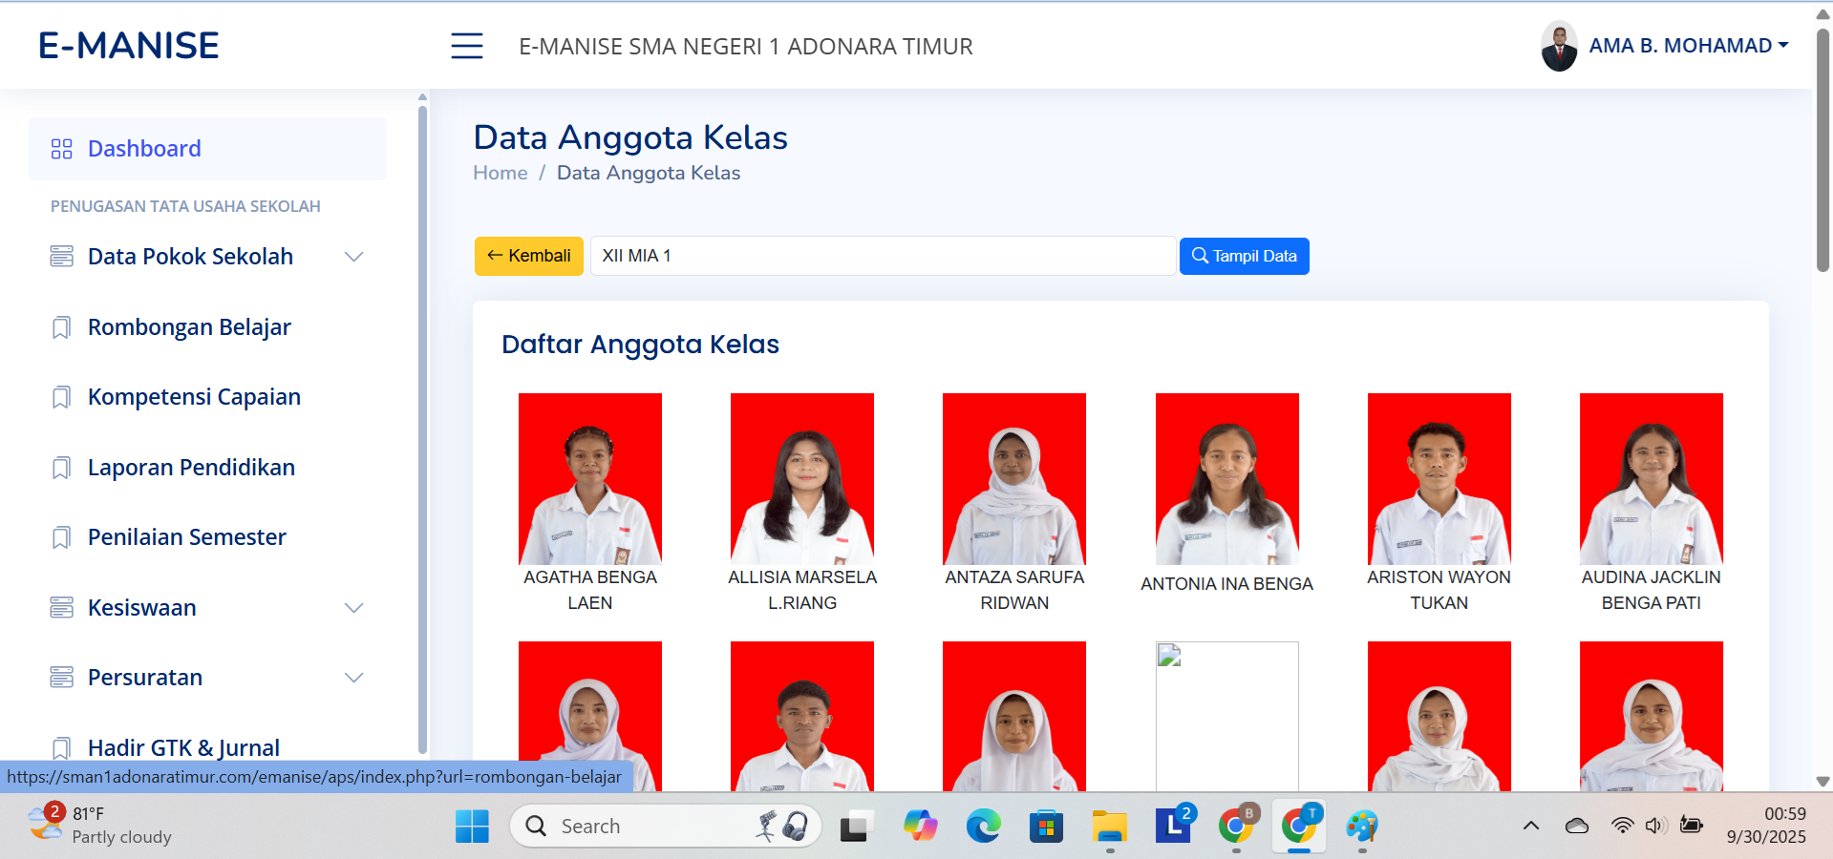Viewport: 1833px width, 859px height.
Task: Click the Rombongan Belajar bookmark icon
Action: tap(61, 327)
